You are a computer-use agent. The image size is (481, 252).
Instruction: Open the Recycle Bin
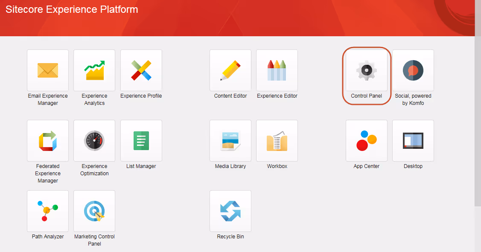230,211
